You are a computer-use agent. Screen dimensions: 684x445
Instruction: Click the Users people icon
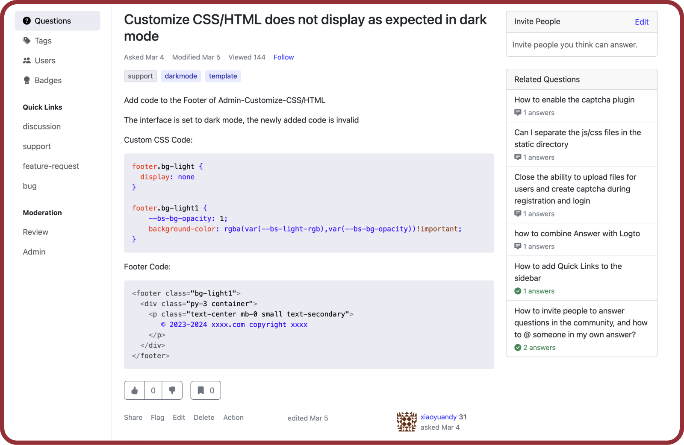click(27, 60)
